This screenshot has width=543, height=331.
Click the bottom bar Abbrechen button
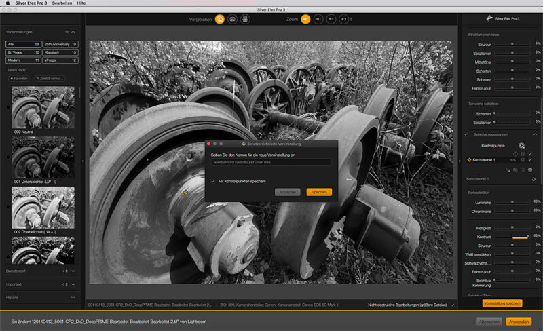(489, 322)
